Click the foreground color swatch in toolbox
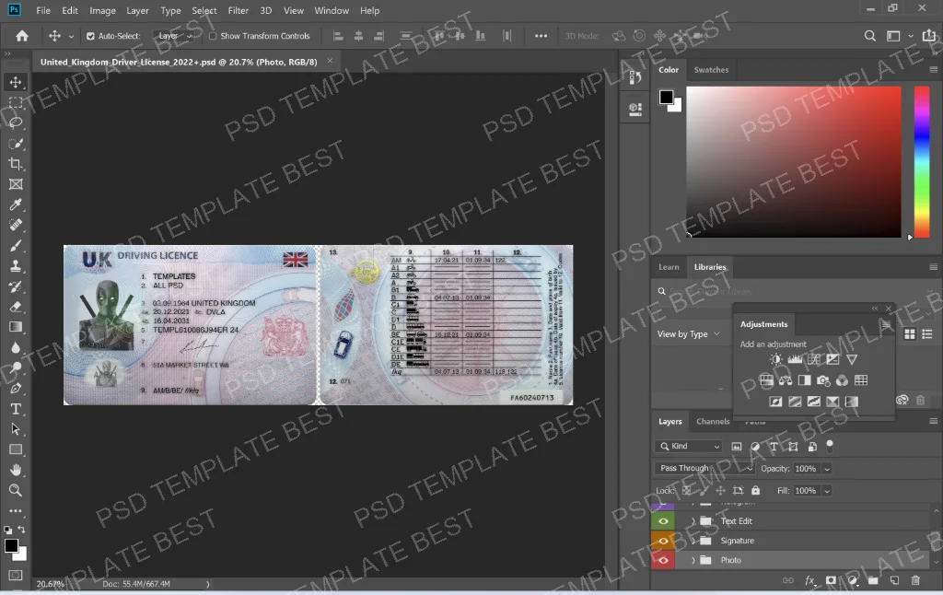This screenshot has width=943, height=595. (x=11, y=545)
